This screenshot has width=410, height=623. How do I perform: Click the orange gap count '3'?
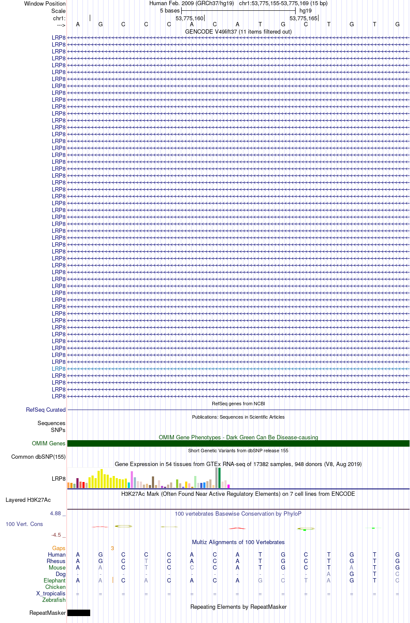[x=112, y=548]
